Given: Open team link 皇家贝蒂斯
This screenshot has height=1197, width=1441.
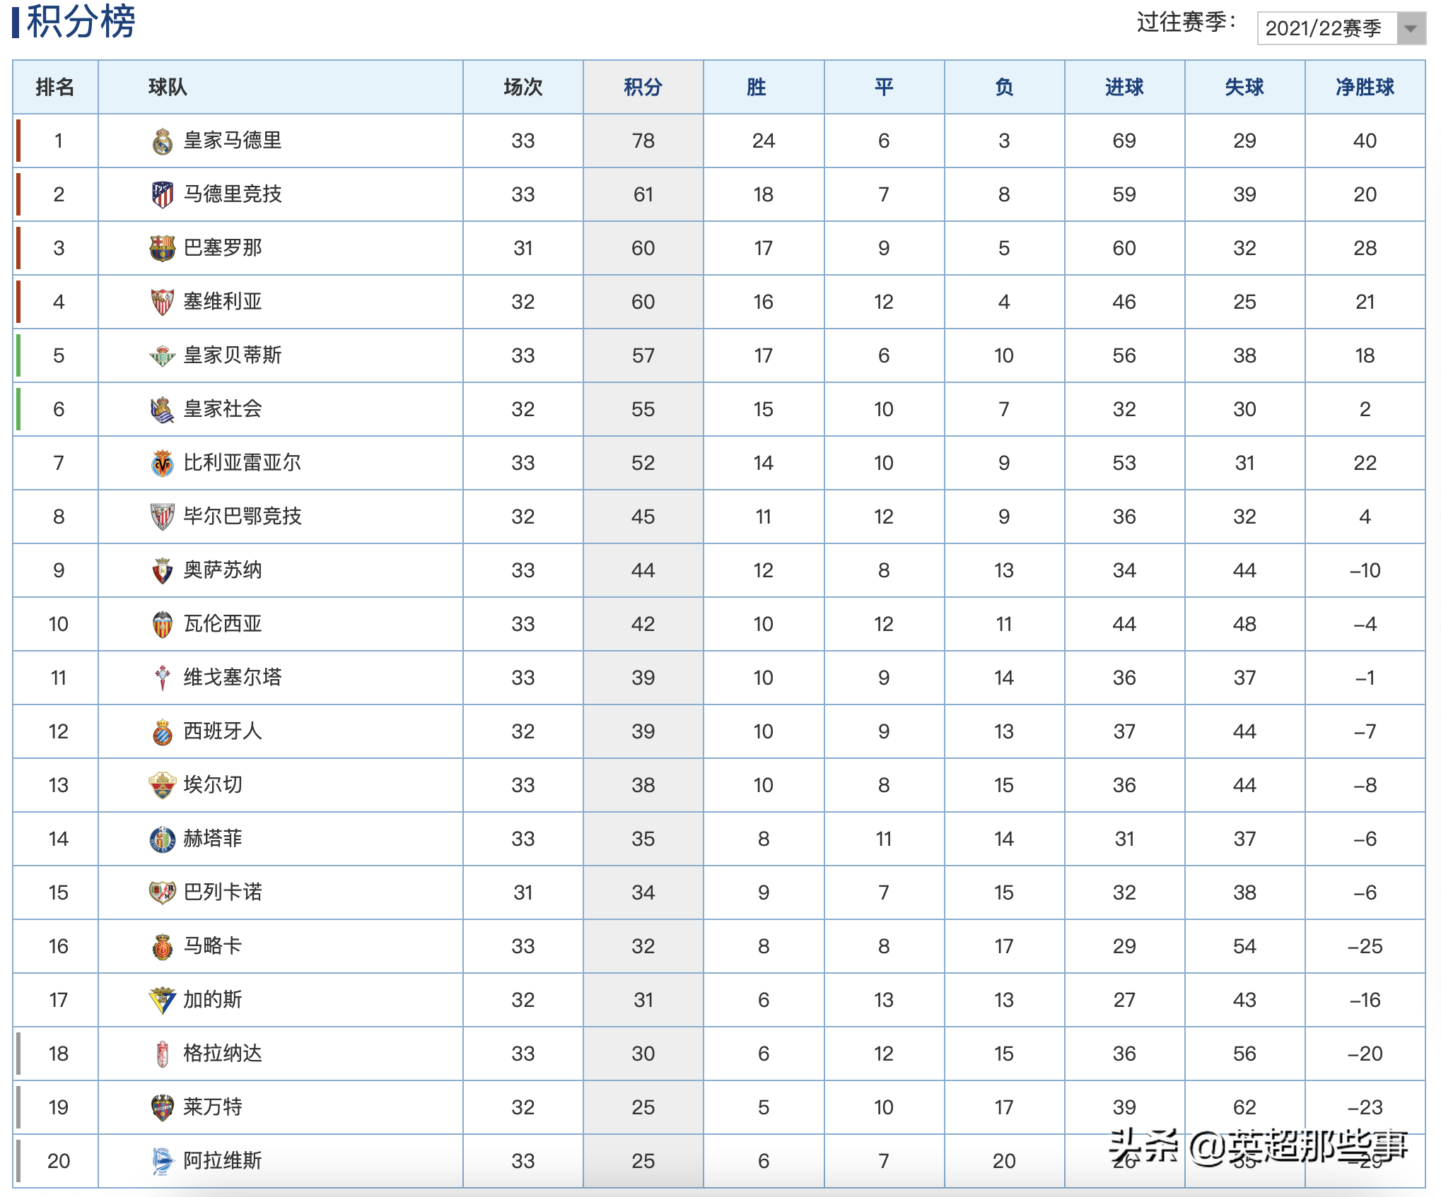Looking at the screenshot, I should click(233, 355).
